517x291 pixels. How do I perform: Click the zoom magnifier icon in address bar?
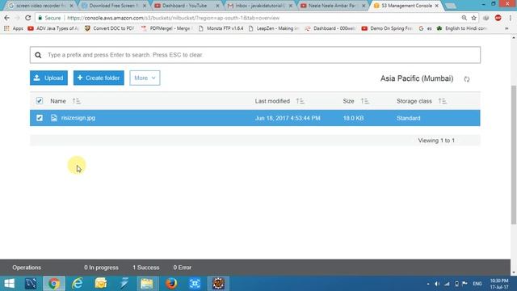click(x=464, y=18)
